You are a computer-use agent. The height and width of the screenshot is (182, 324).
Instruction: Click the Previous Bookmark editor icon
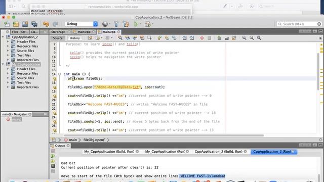[159, 38]
